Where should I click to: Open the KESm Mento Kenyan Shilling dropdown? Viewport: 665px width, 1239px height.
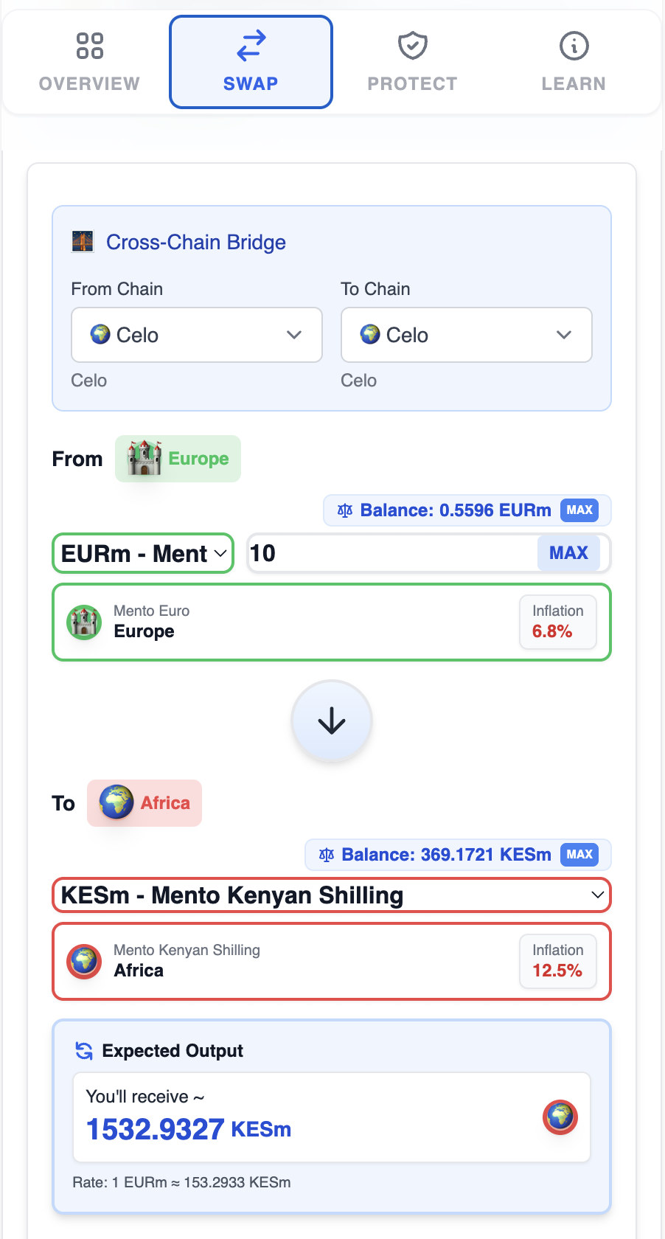click(x=332, y=895)
